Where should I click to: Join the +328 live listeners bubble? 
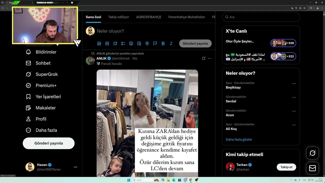tap(283, 43)
